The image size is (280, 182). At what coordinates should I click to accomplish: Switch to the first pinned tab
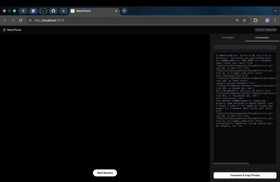click(23, 11)
